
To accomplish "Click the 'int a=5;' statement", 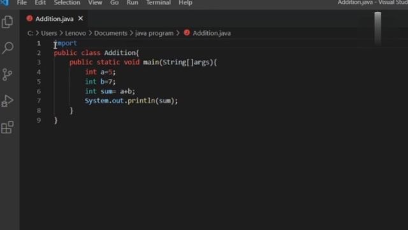I will [100, 72].
